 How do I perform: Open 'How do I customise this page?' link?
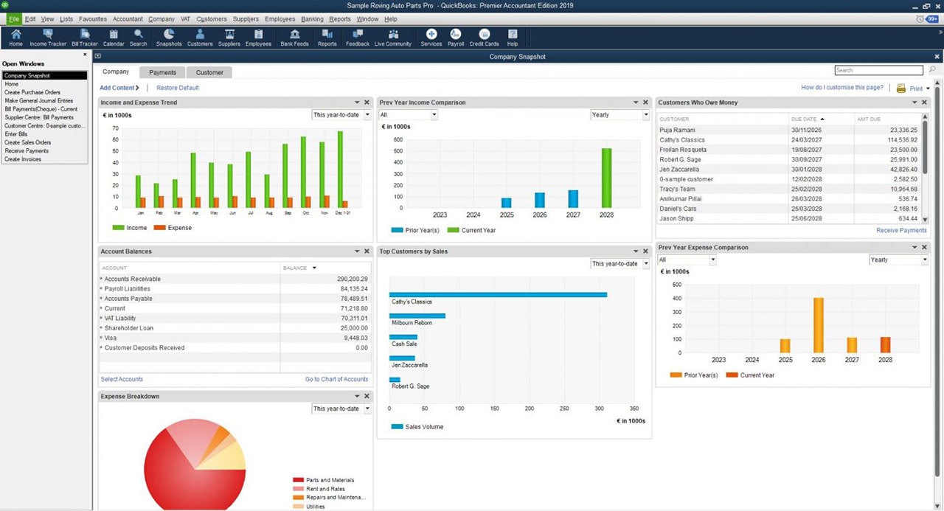pyautogui.click(x=842, y=88)
